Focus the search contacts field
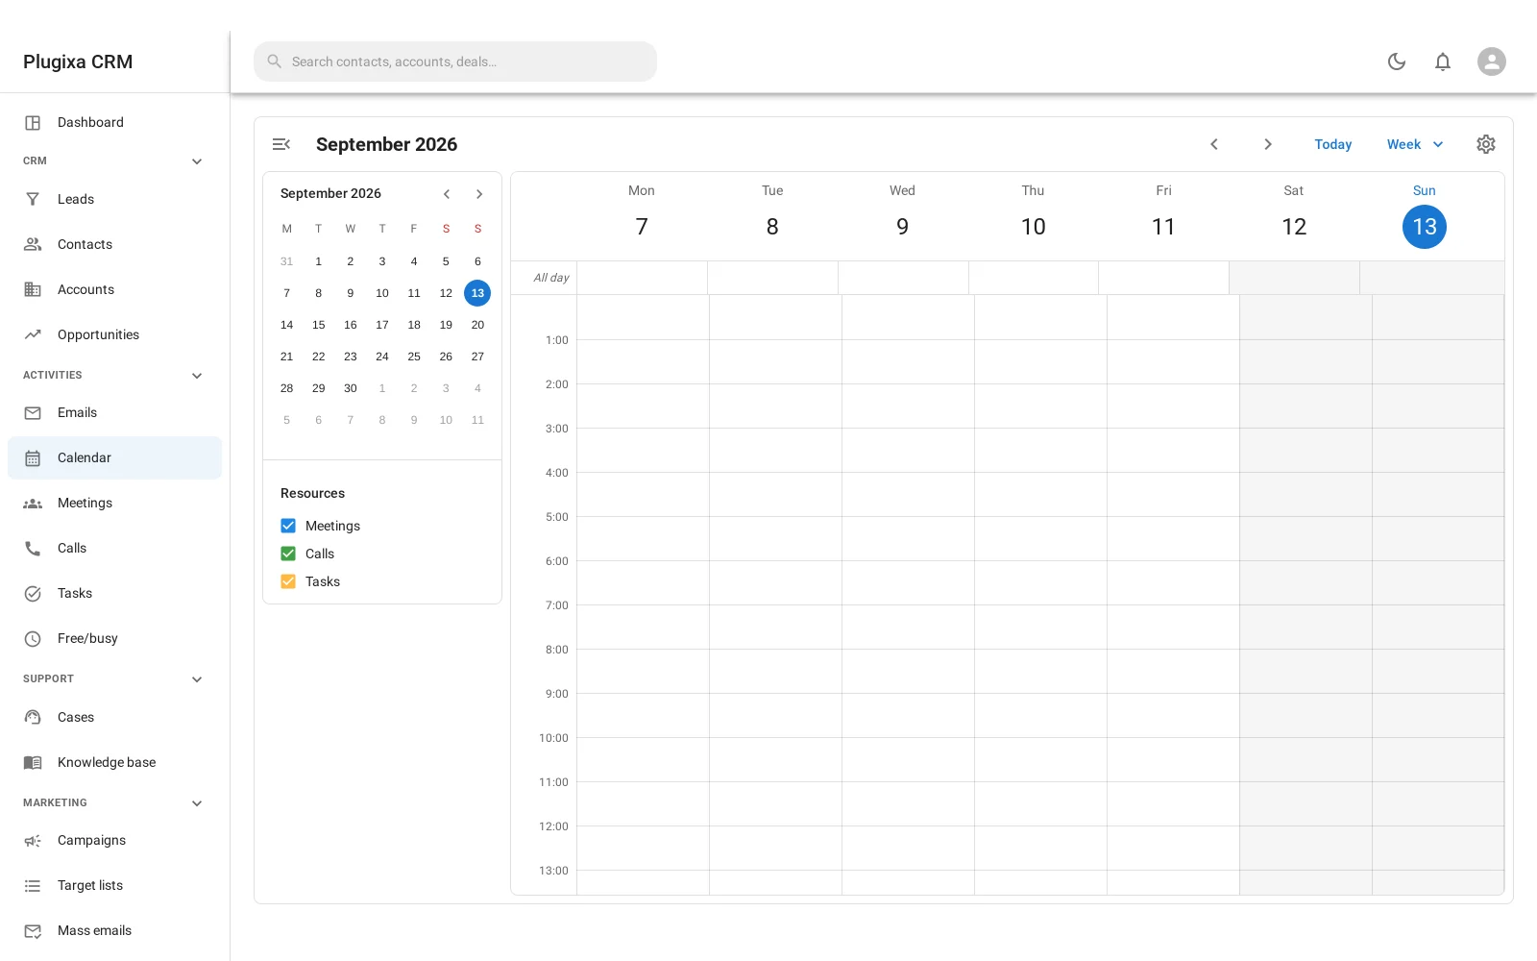 (x=455, y=62)
